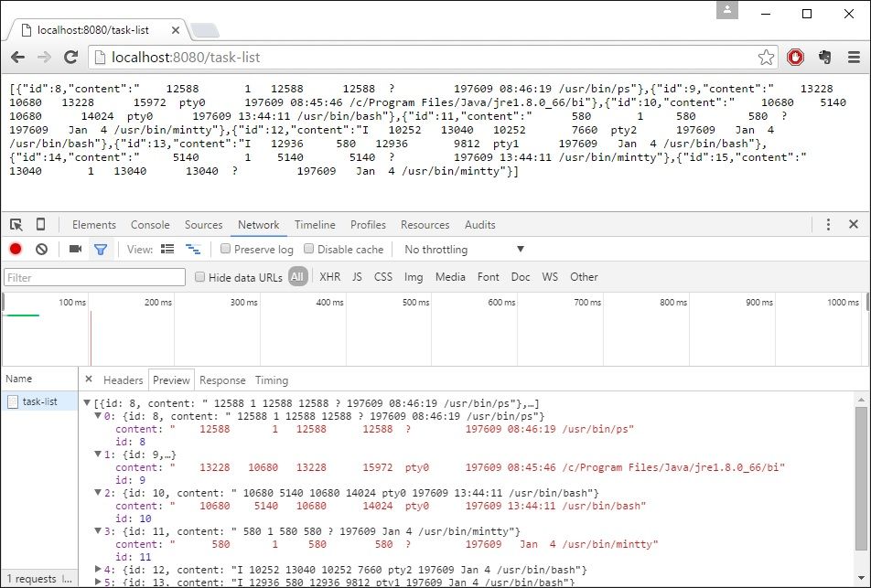
Task: Select the inspect element tool
Action: pos(16,225)
